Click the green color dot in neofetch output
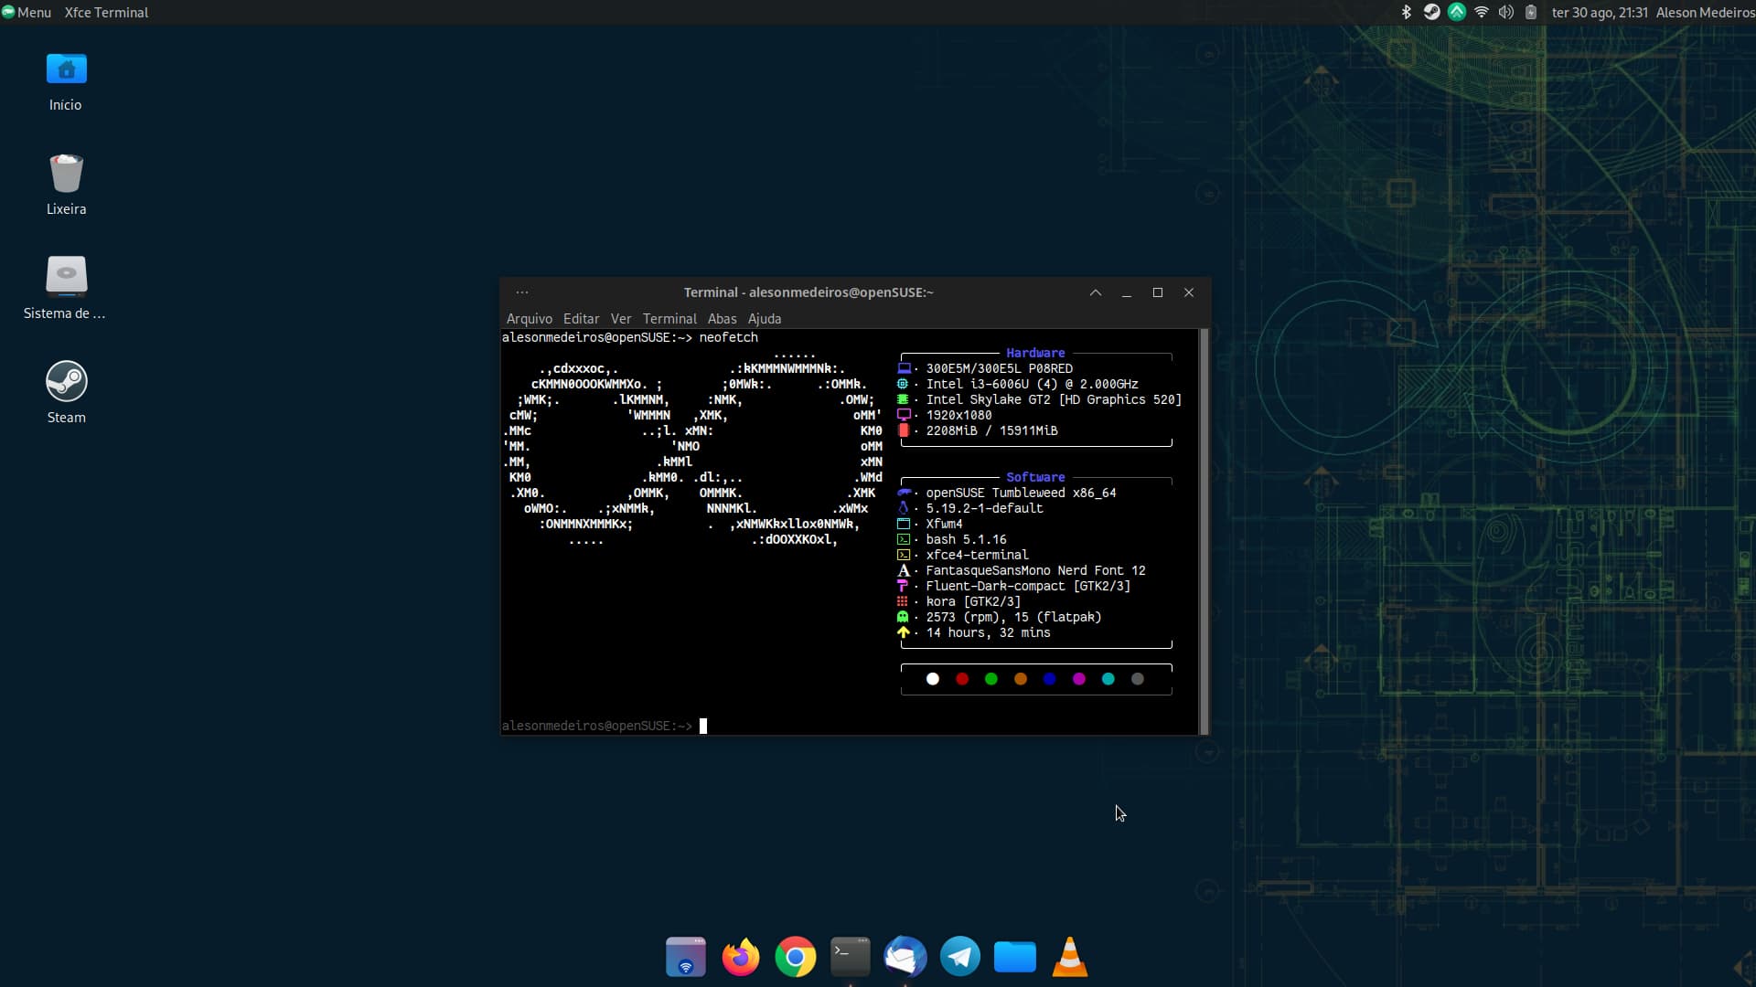Viewport: 1756px width, 987px height. (991, 679)
